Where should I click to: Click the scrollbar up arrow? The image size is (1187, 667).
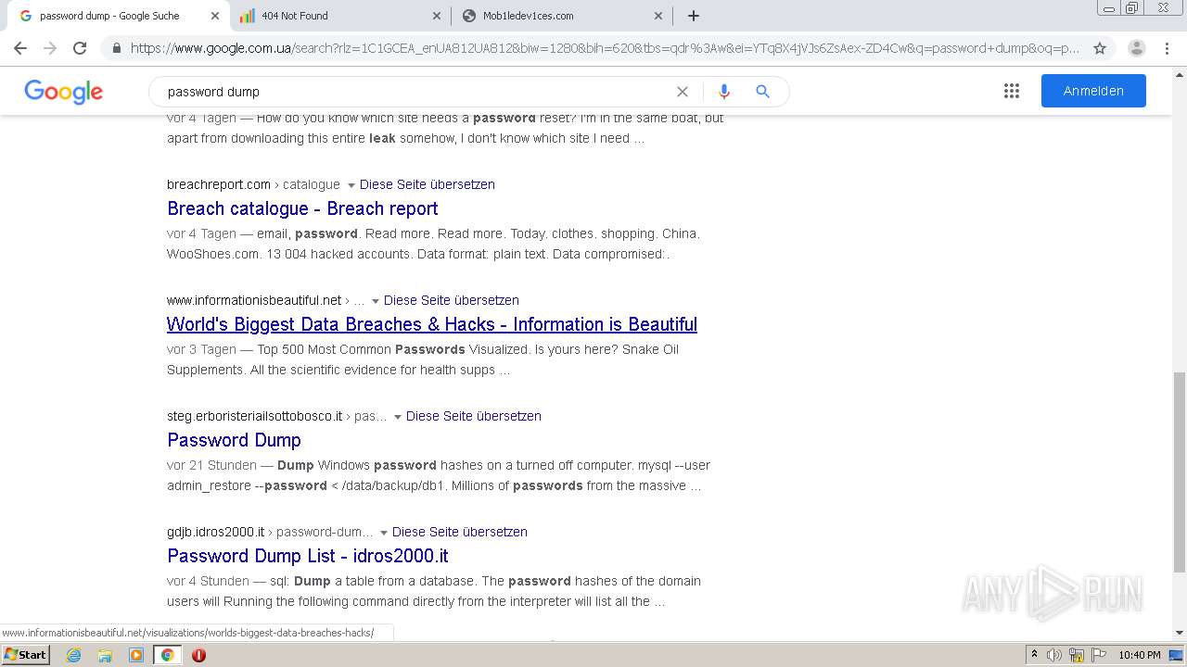coord(1180,73)
